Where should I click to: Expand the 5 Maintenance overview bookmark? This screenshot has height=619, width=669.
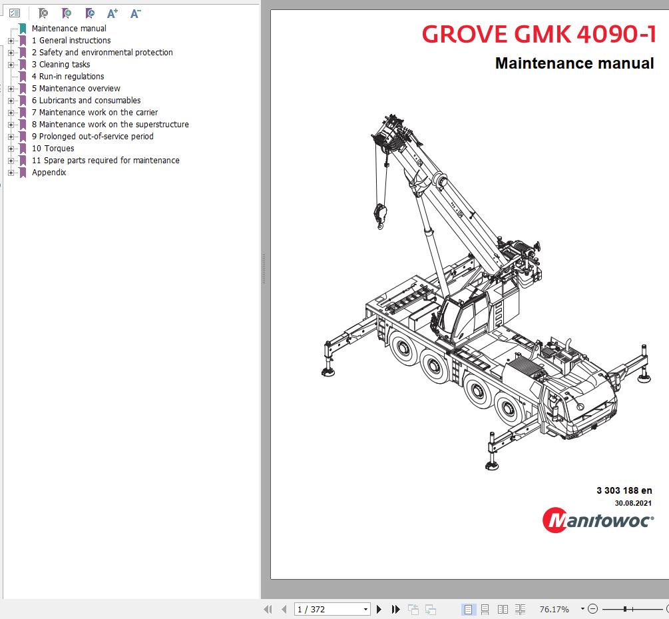[x=11, y=89]
